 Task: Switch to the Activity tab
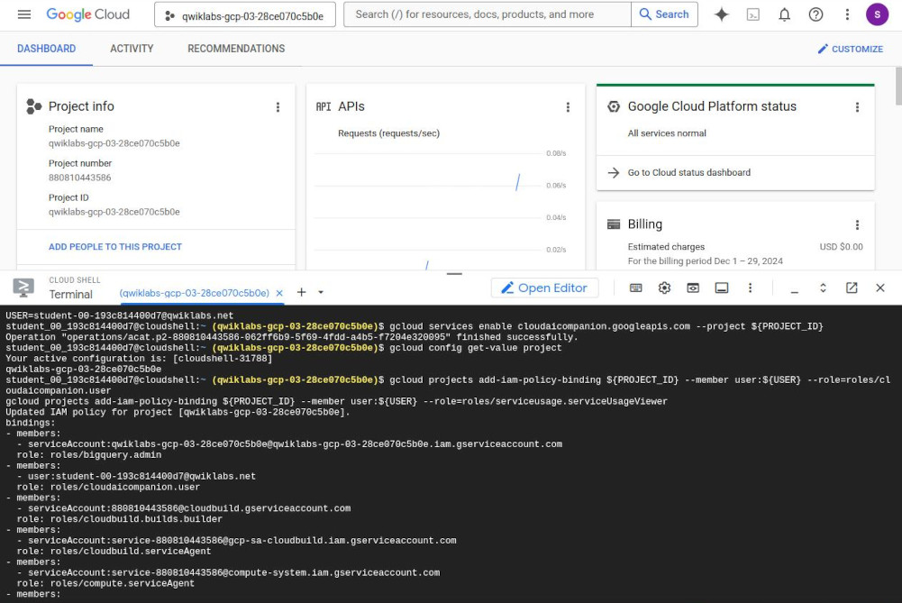pos(132,49)
